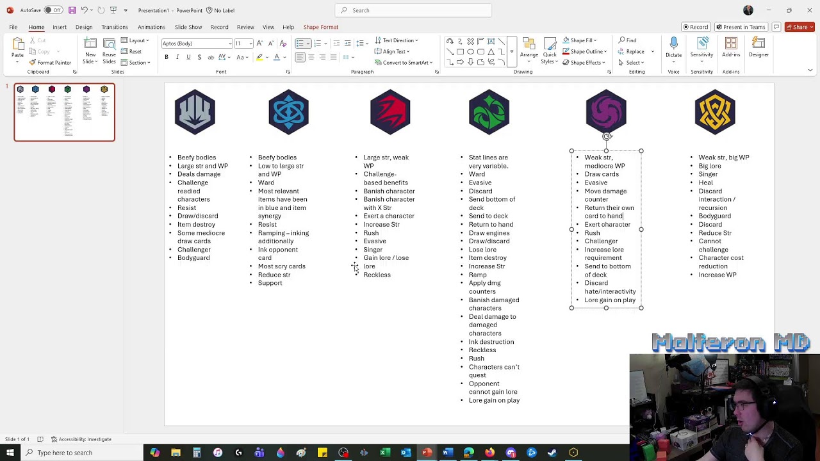
Task: Expand the Shape Fill dropdown
Action: pyautogui.click(x=580, y=40)
